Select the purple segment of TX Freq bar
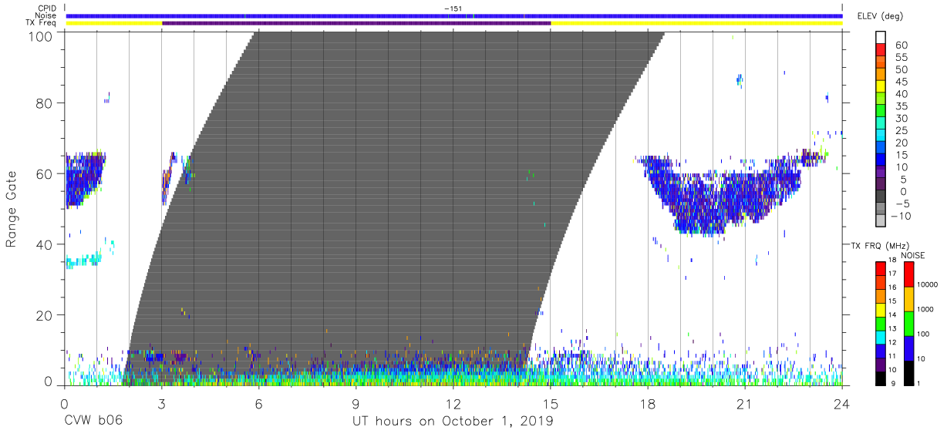Image resolution: width=947 pixels, height=437 pixels. pyautogui.click(x=356, y=23)
